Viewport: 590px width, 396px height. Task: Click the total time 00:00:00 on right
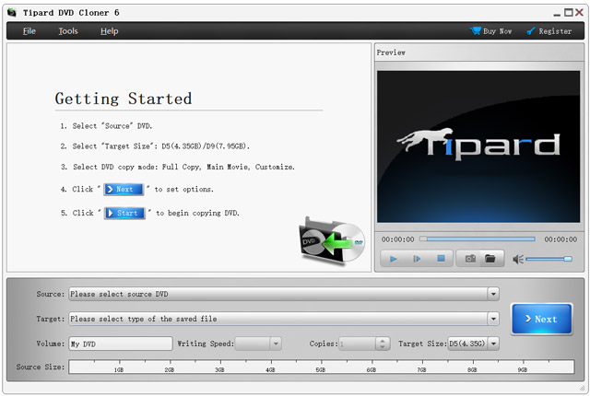pos(560,239)
